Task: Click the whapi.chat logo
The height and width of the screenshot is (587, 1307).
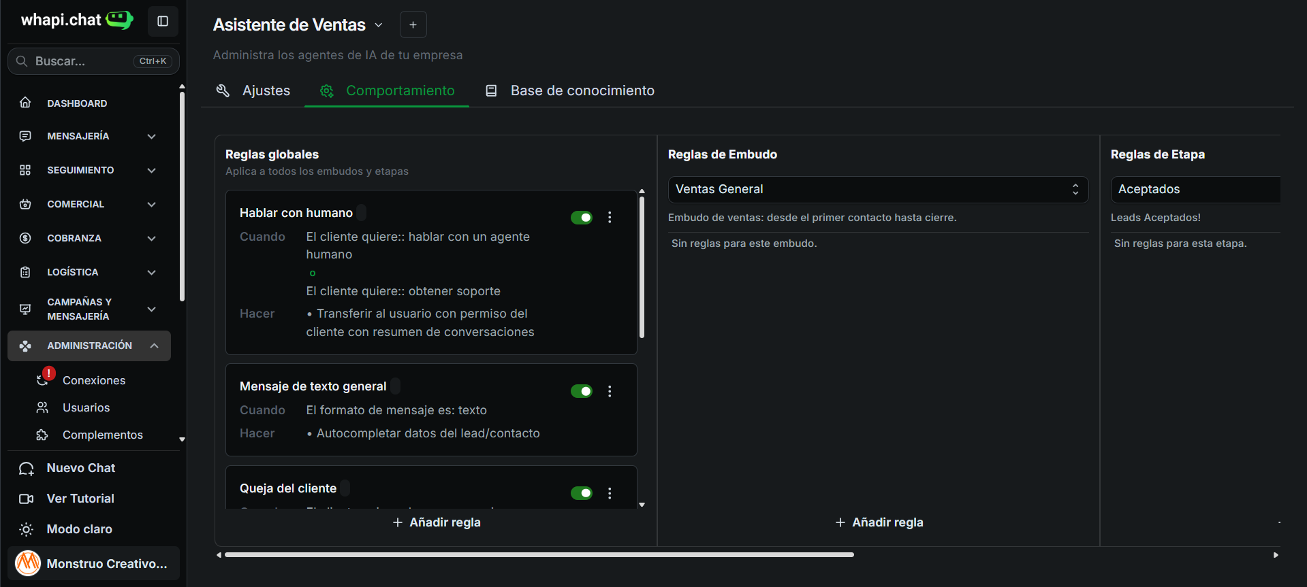Action: 77,20
